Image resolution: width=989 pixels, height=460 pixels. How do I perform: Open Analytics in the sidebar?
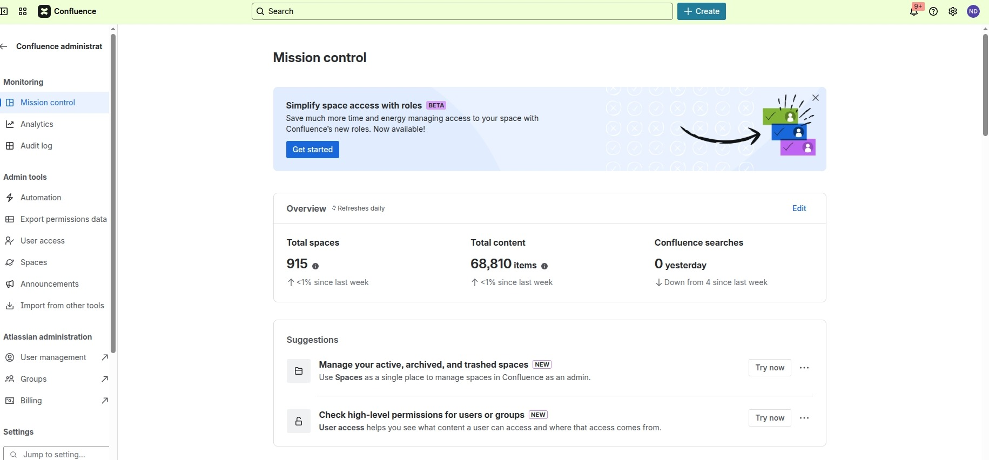(37, 124)
